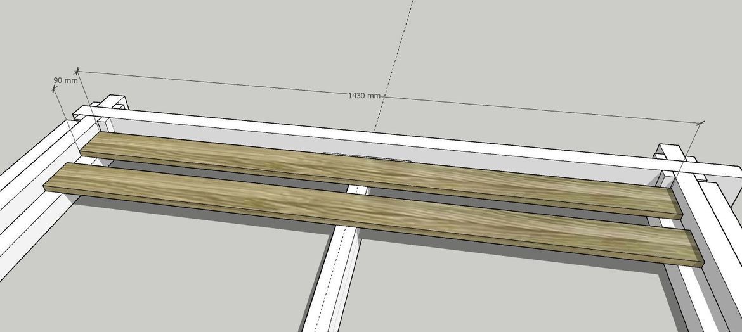The image size is (742, 332).
Task: Select the top-right square post
Action: pos(671,155)
